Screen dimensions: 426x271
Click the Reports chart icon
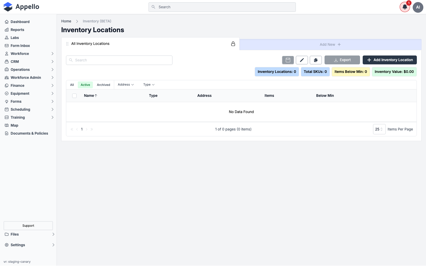tap(7, 30)
